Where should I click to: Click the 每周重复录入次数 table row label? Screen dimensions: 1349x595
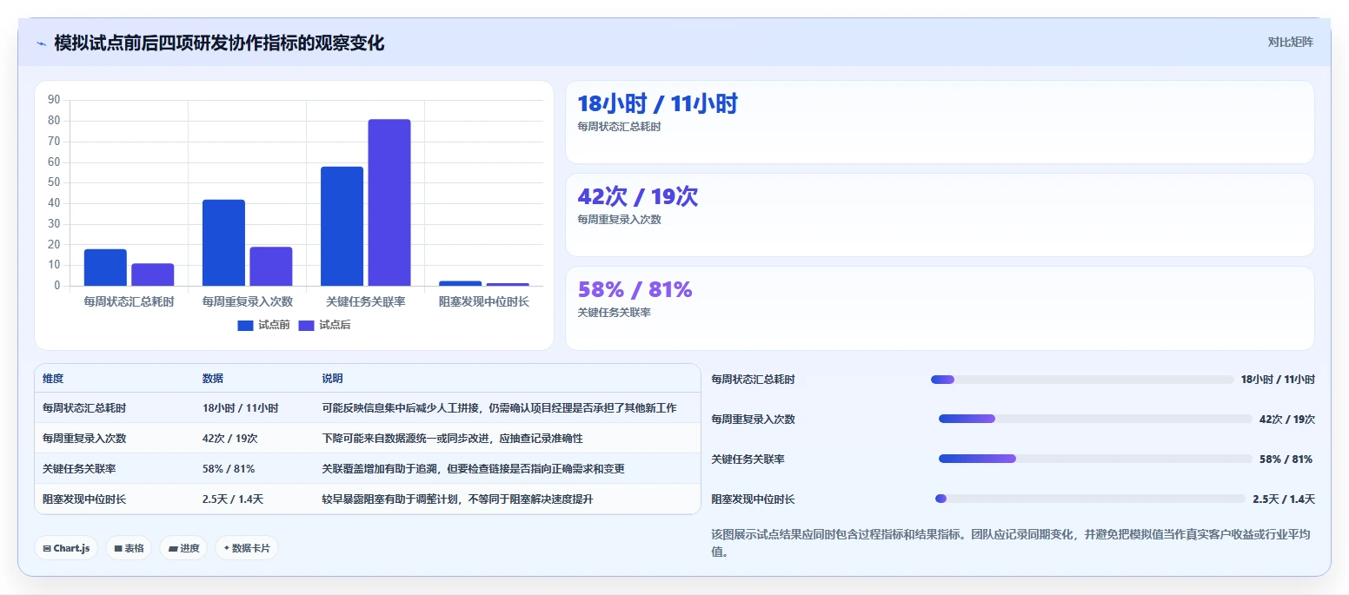coord(84,439)
